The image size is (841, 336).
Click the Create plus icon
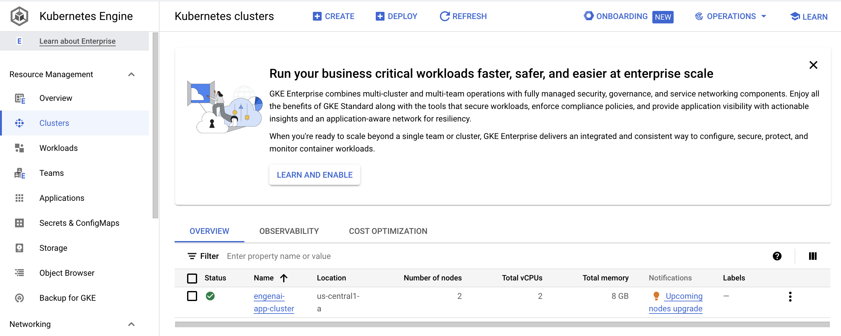click(x=317, y=16)
